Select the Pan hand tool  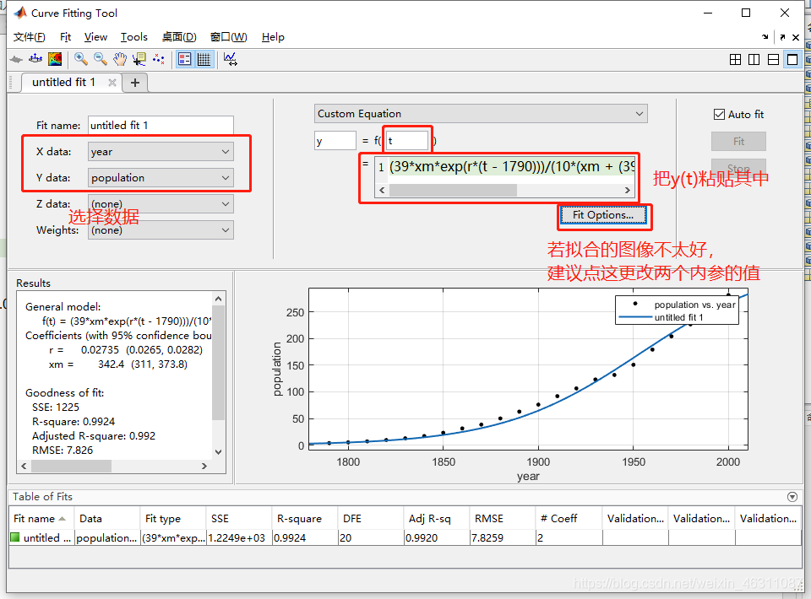click(119, 59)
